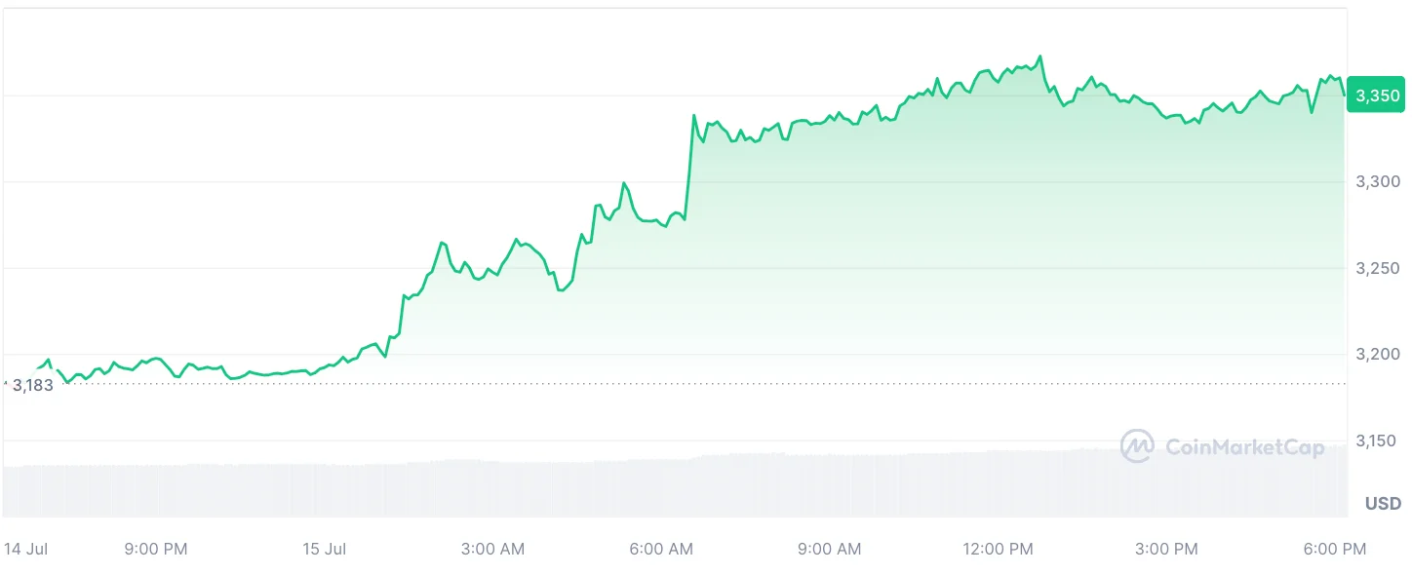Select the 6:00 AM time label
Viewport: 1412px width, 575px height.
point(661,549)
